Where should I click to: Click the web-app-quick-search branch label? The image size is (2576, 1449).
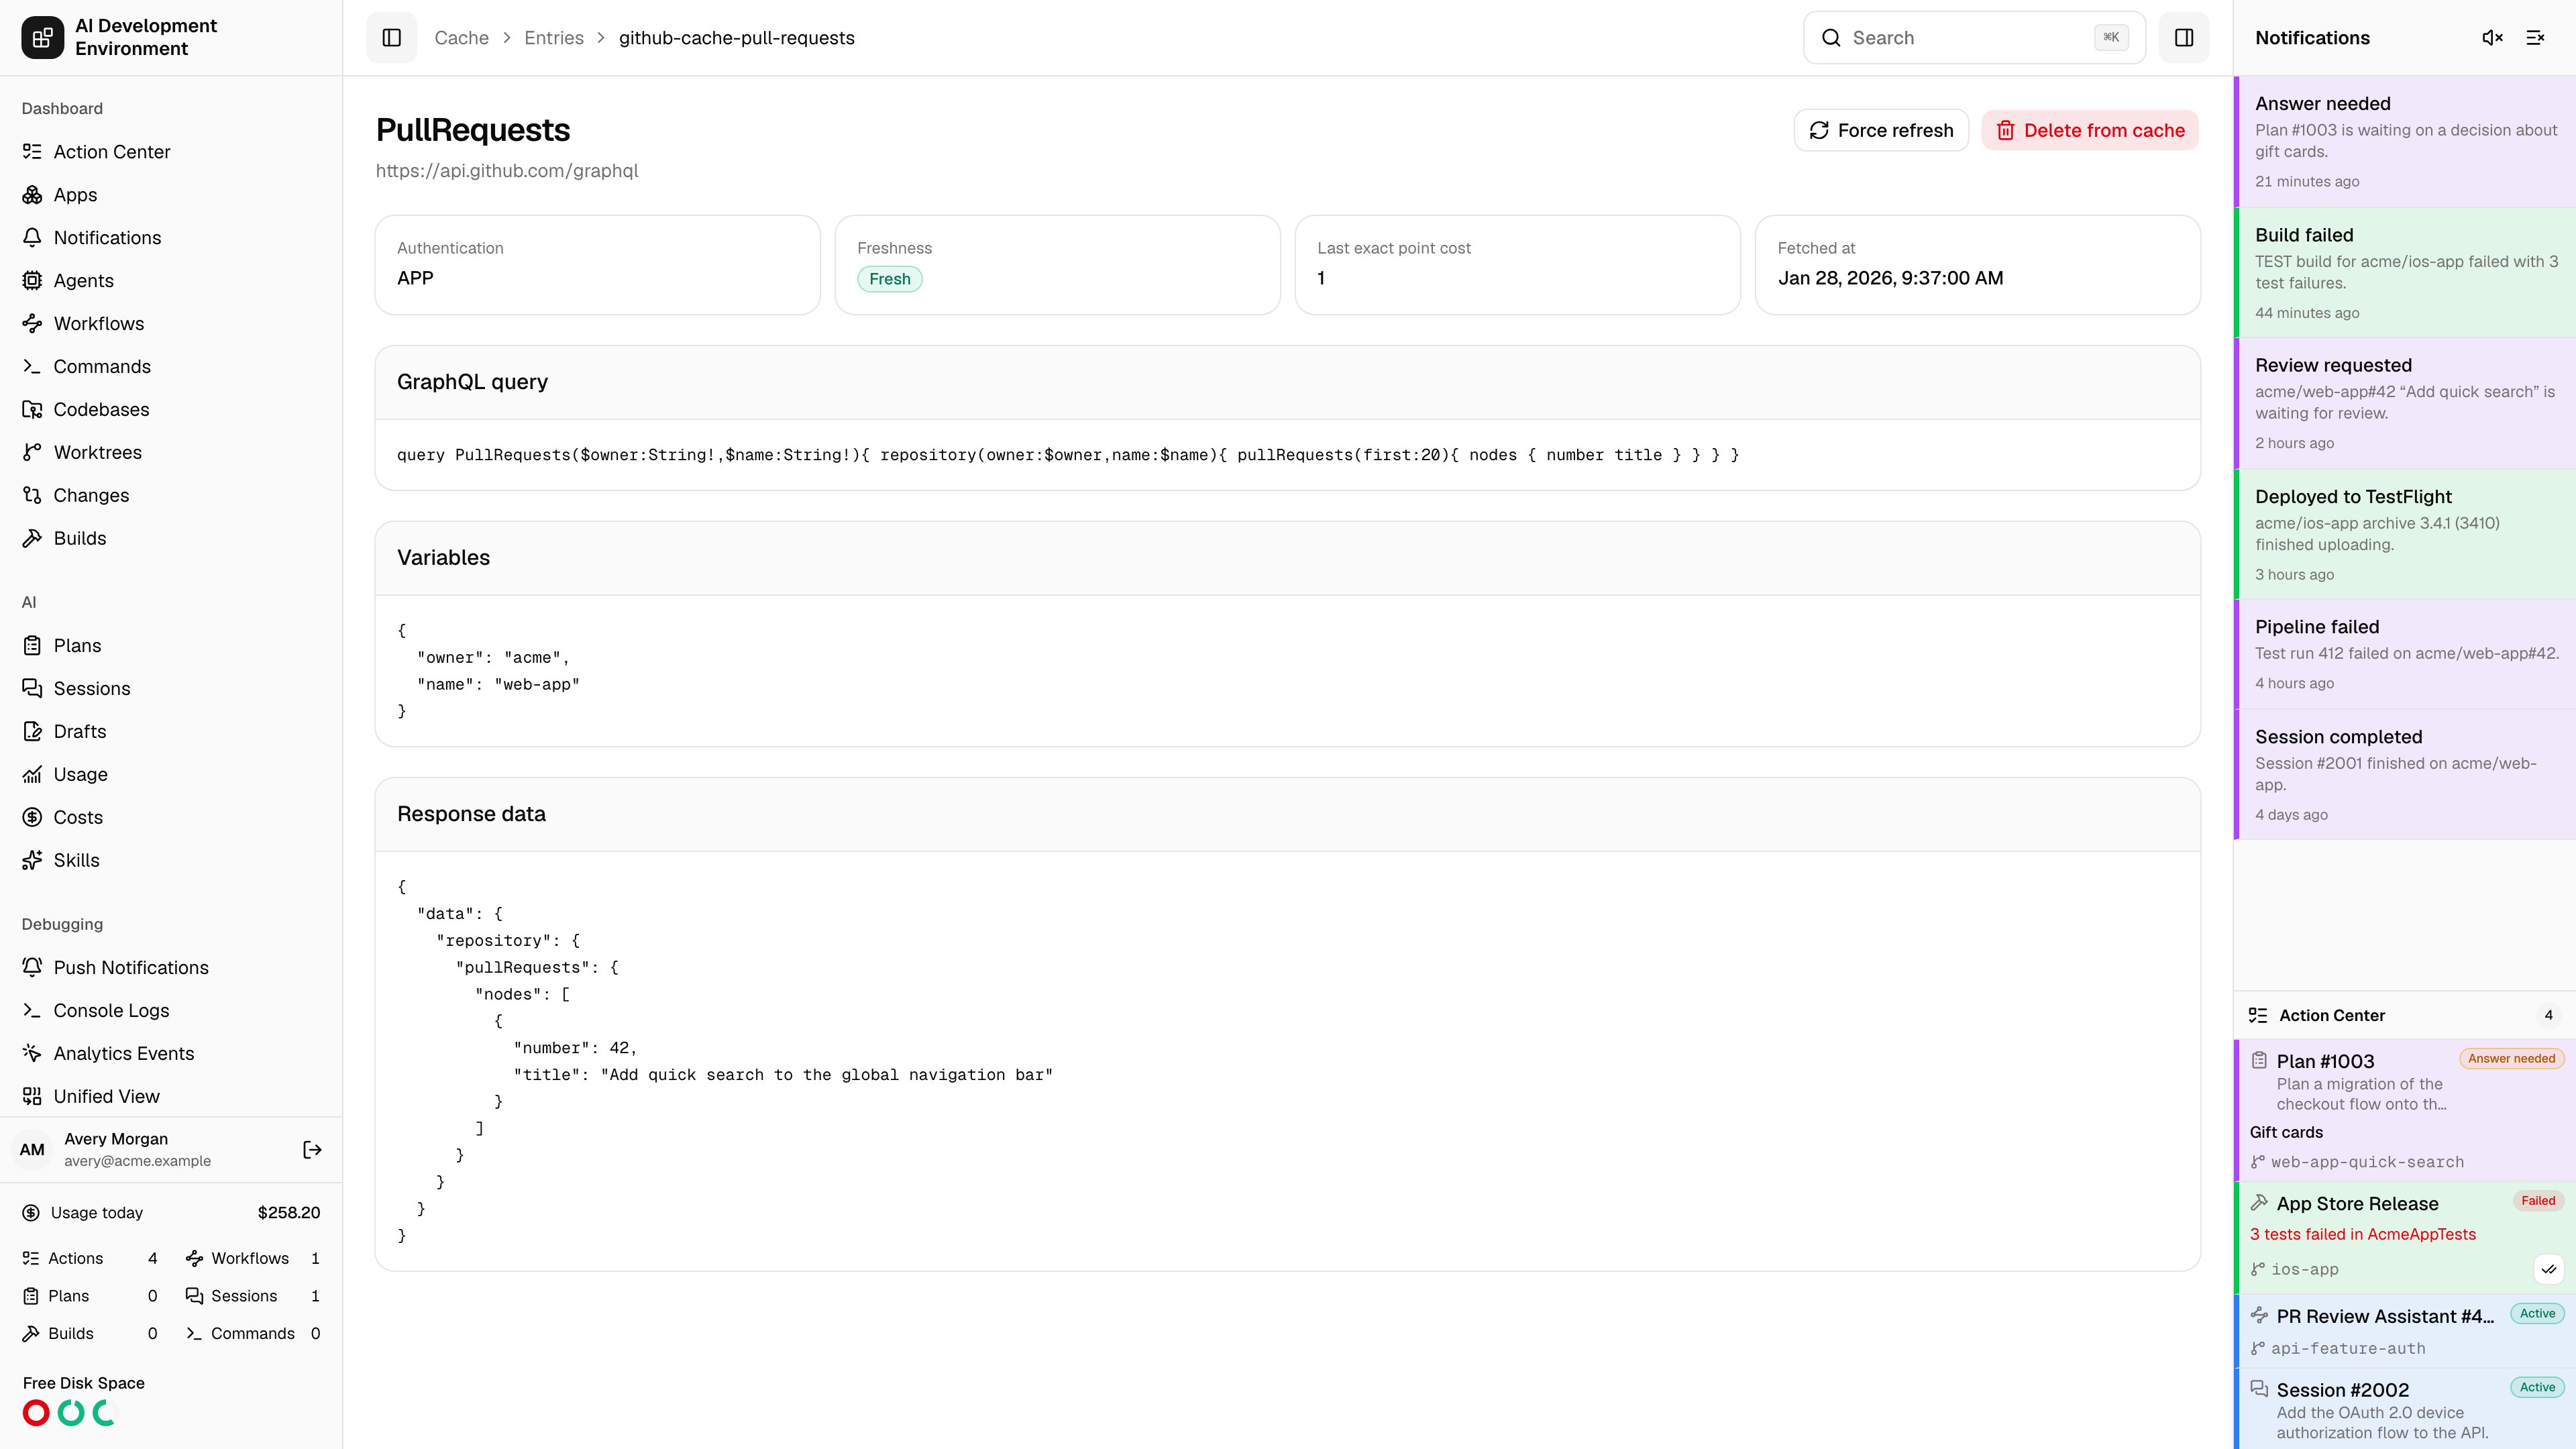(x=2367, y=1162)
